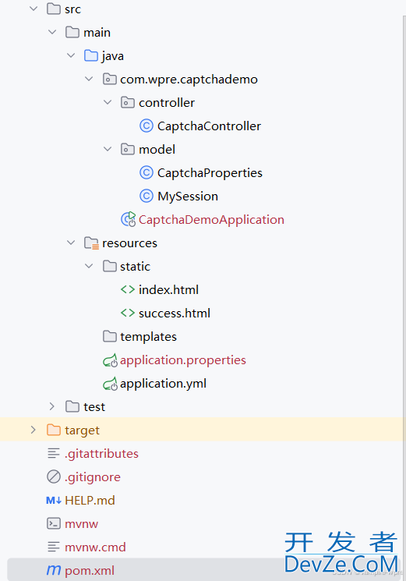Select the application.properties file
The image size is (406, 581).
coord(183,360)
